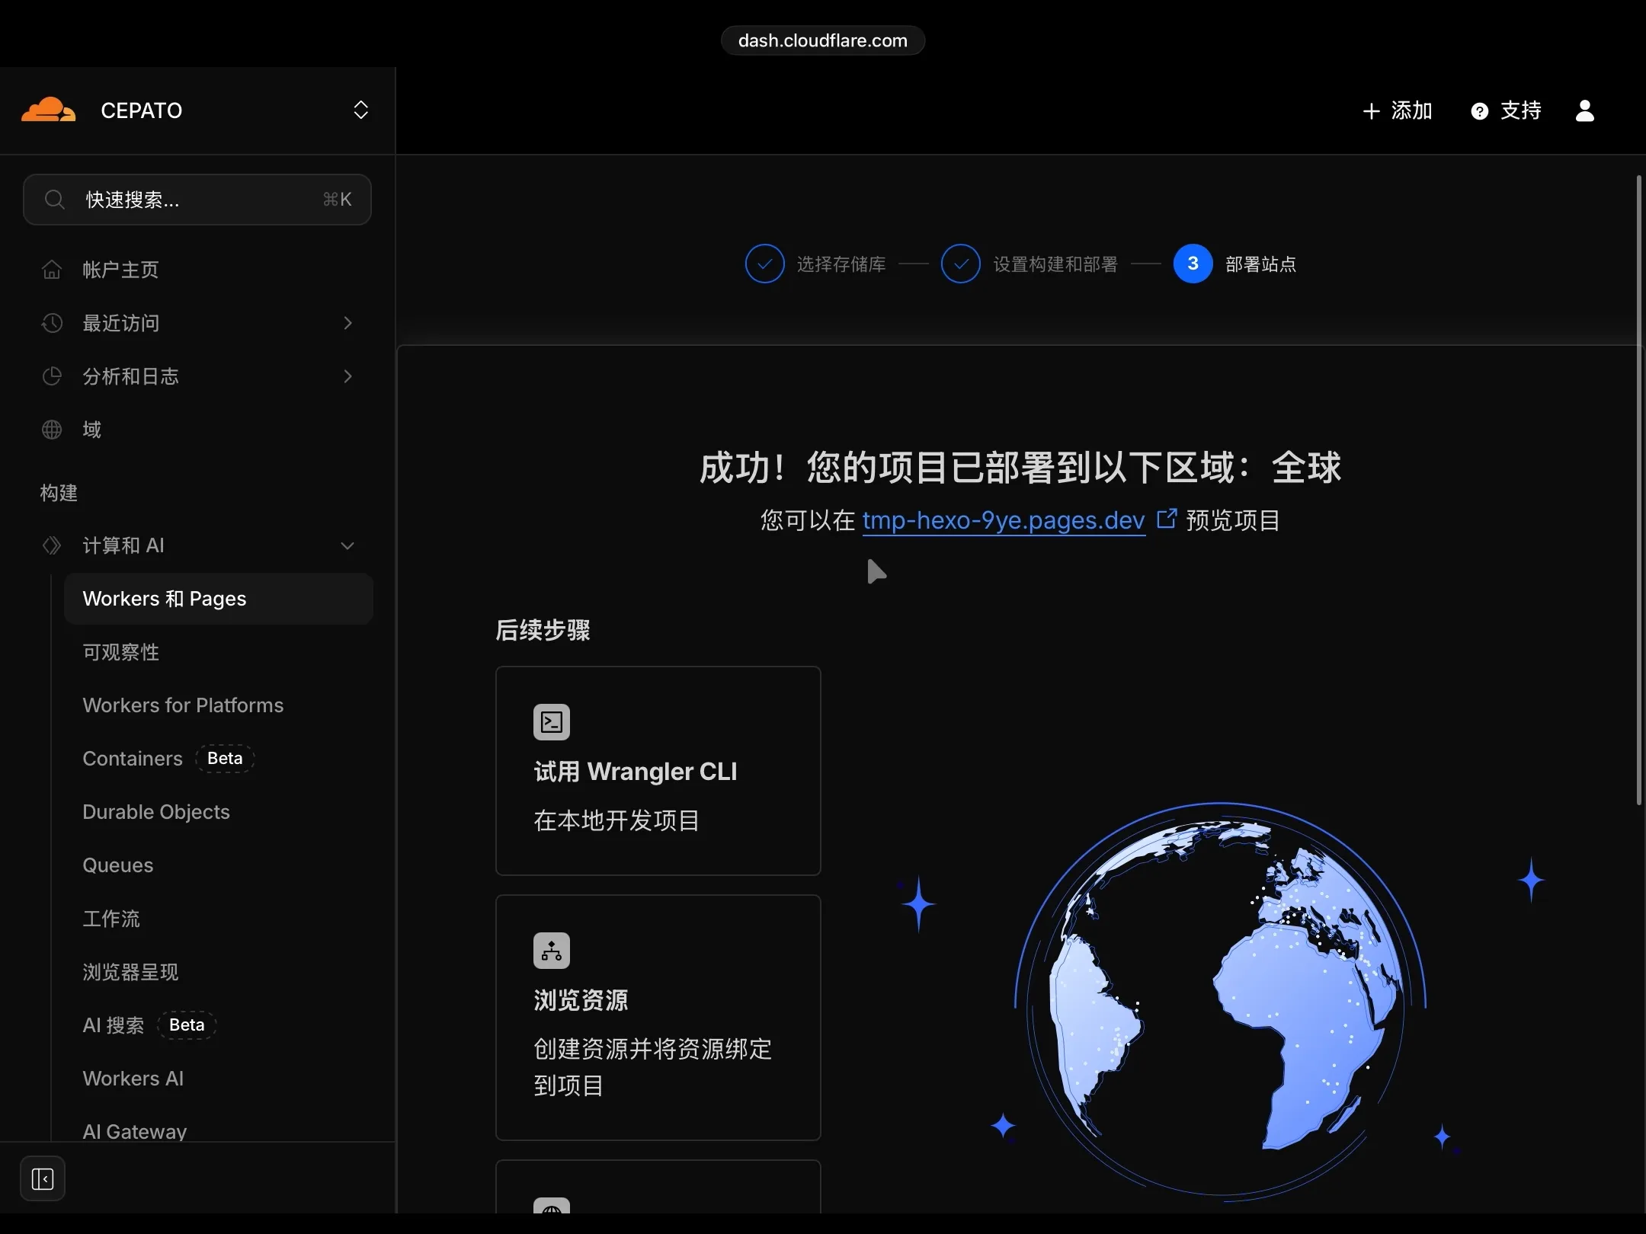The width and height of the screenshot is (1646, 1234).
Task: Open external link icon next to pages.dev
Action: pos(1167,518)
